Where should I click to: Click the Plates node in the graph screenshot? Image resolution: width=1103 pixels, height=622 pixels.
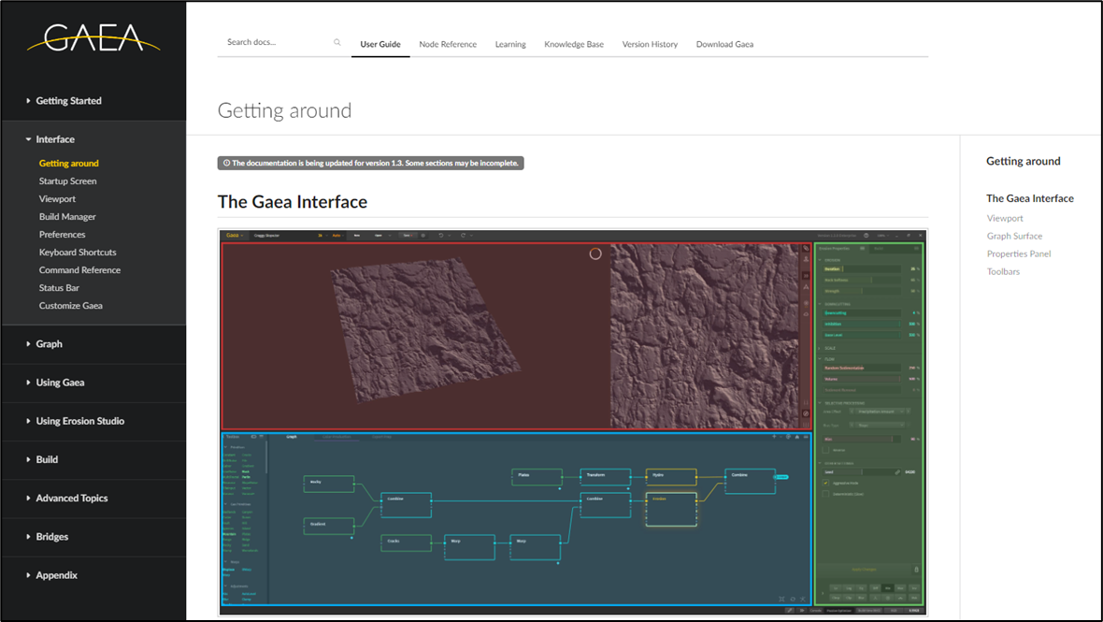pyautogui.click(x=537, y=477)
